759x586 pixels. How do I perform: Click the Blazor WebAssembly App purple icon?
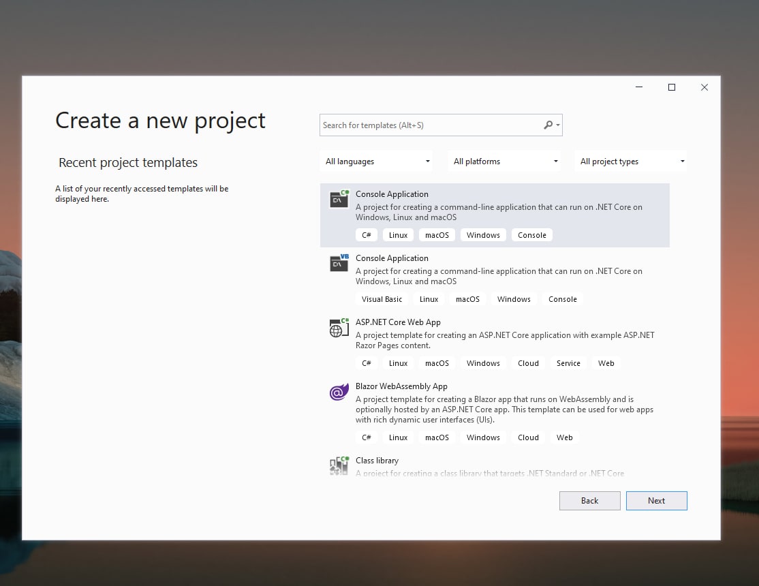click(339, 392)
